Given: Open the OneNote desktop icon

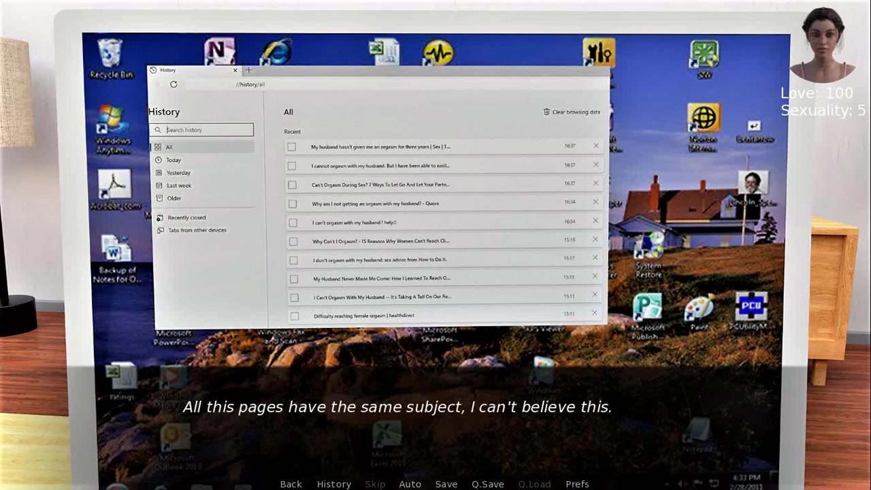Looking at the screenshot, I should (x=220, y=50).
